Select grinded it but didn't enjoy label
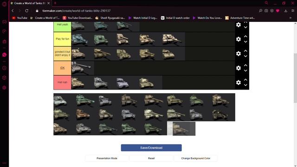This screenshot has width=297, height=167. tap(62, 54)
